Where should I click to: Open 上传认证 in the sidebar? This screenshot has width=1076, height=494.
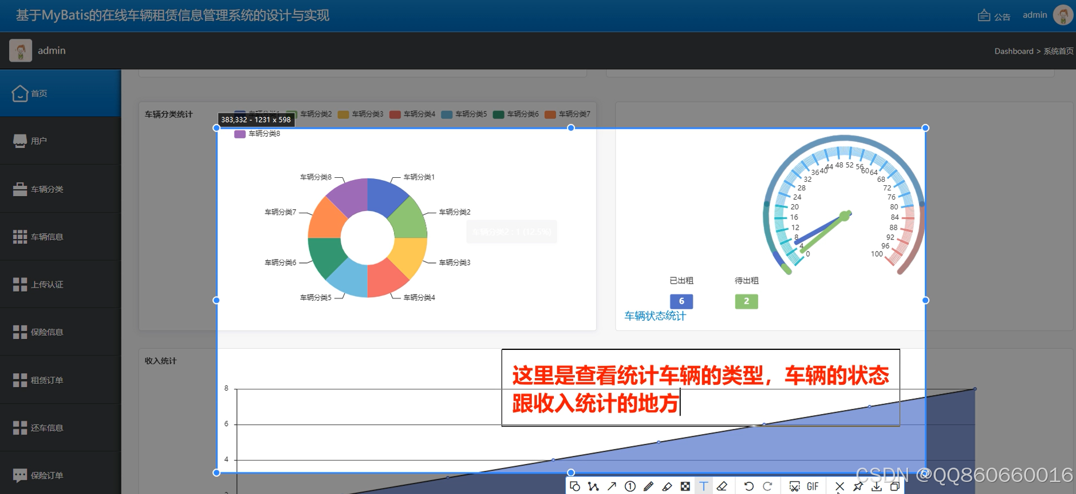tap(60, 284)
